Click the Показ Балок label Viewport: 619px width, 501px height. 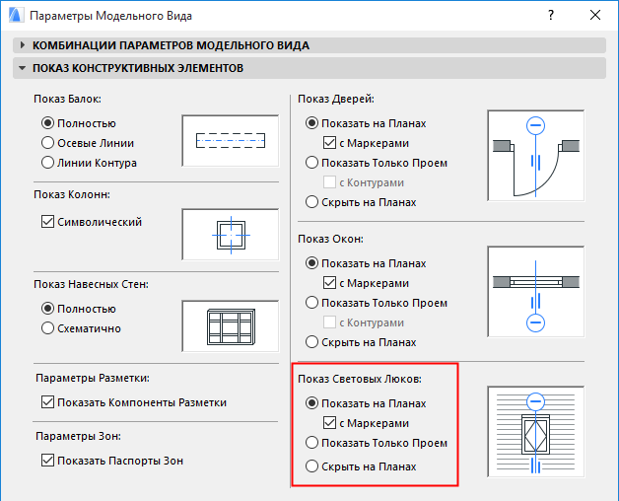coord(67,99)
